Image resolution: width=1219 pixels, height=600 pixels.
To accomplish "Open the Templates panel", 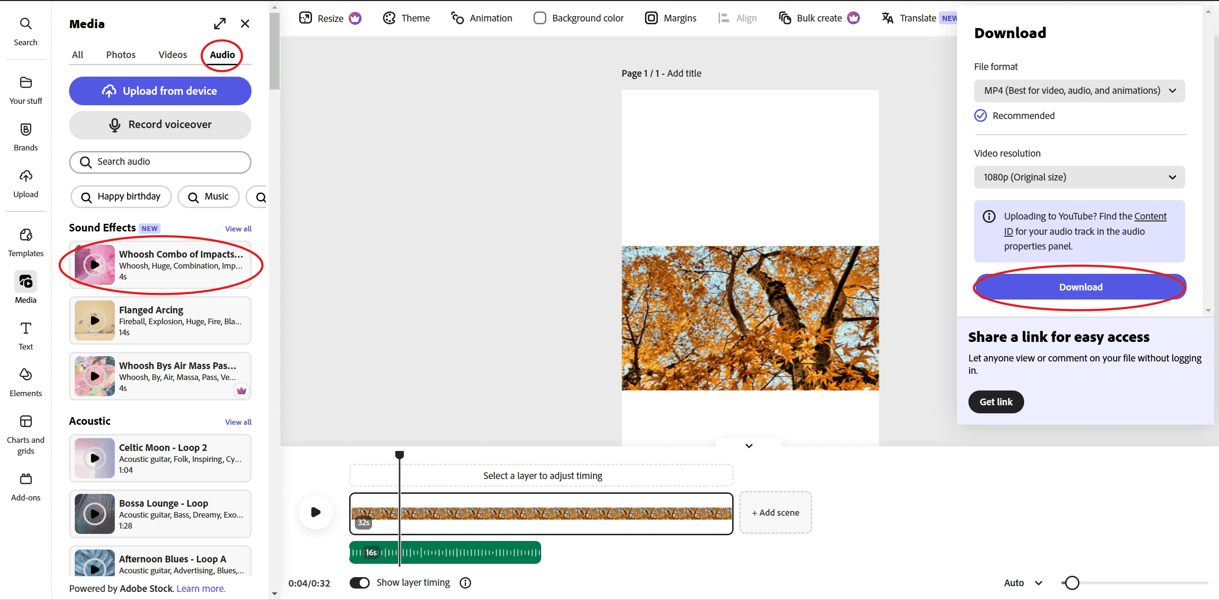I will coord(25,241).
